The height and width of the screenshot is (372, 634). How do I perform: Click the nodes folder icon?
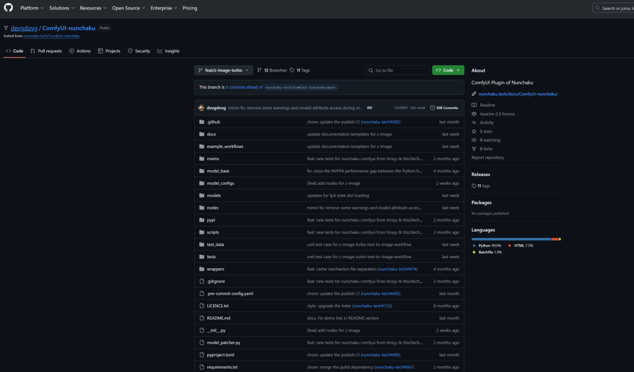(x=202, y=208)
